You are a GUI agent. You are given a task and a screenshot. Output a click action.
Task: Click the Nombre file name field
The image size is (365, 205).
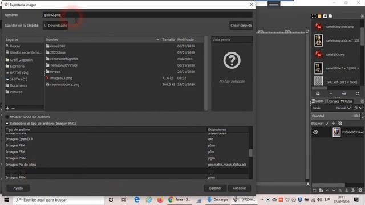pos(147,15)
